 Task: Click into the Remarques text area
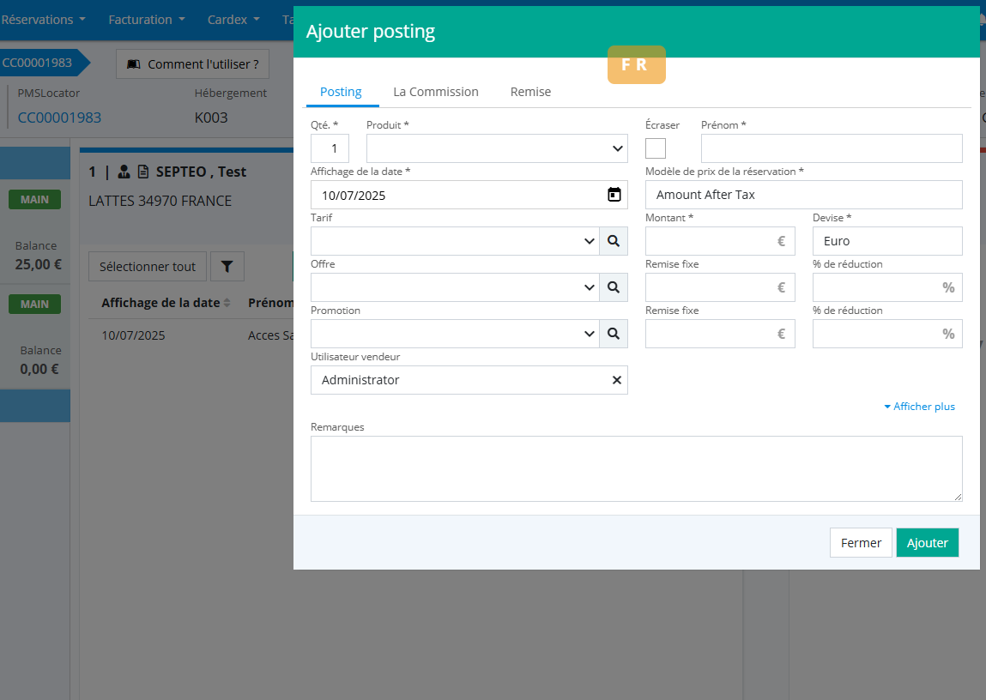(636, 468)
